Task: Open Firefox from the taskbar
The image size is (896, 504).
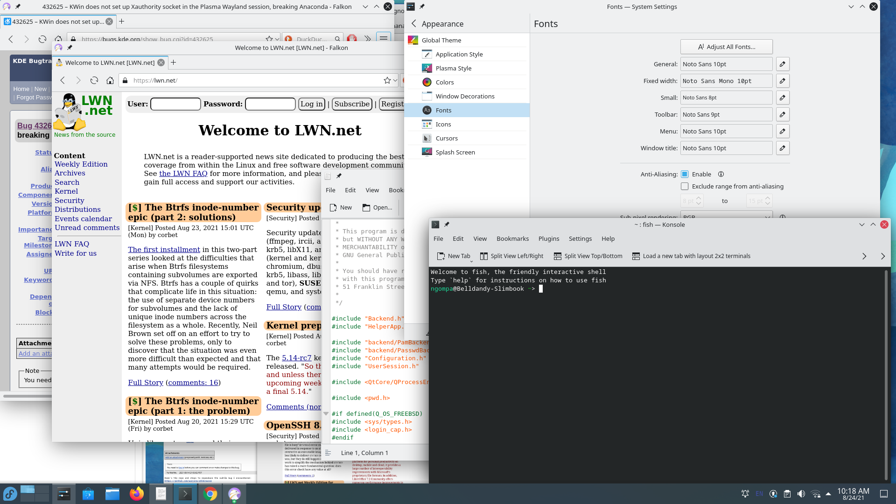Action: point(137,494)
